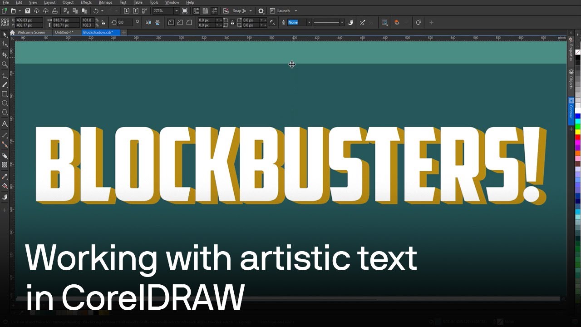The height and width of the screenshot is (327, 581).
Task: Open the outline width None dropdown
Action: pos(309,22)
